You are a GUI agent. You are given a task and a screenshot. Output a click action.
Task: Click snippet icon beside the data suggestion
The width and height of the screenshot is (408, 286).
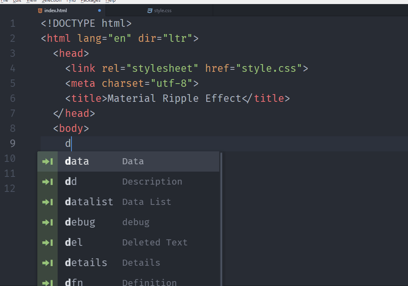(x=47, y=161)
